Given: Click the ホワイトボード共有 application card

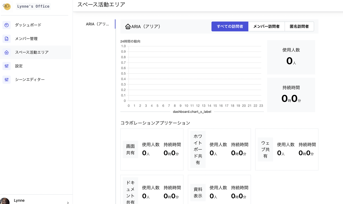Looking at the screenshot, I should pyautogui.click(x=198, y=149).
